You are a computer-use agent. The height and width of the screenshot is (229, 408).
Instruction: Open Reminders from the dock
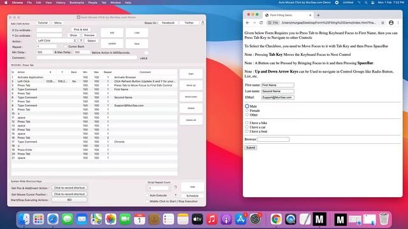pyautogui.click(x=168, y=219)
